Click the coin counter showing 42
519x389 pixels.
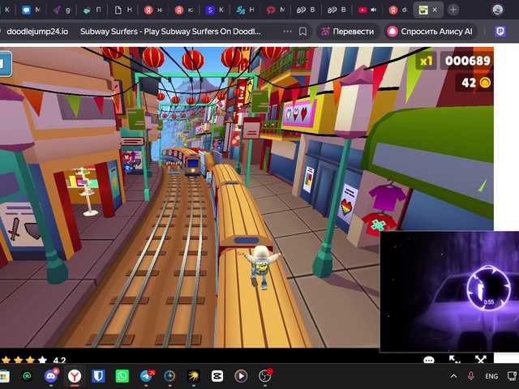coord(476,83)
